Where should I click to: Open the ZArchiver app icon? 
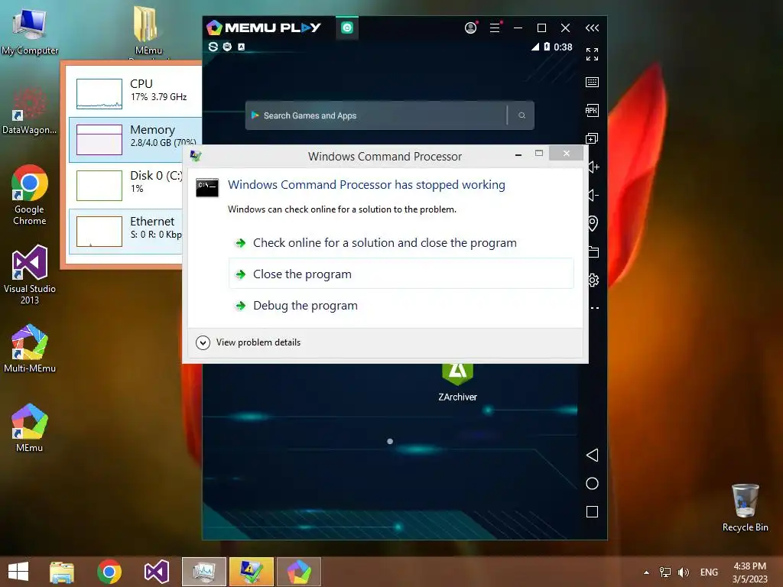click(x=457, y=382)
